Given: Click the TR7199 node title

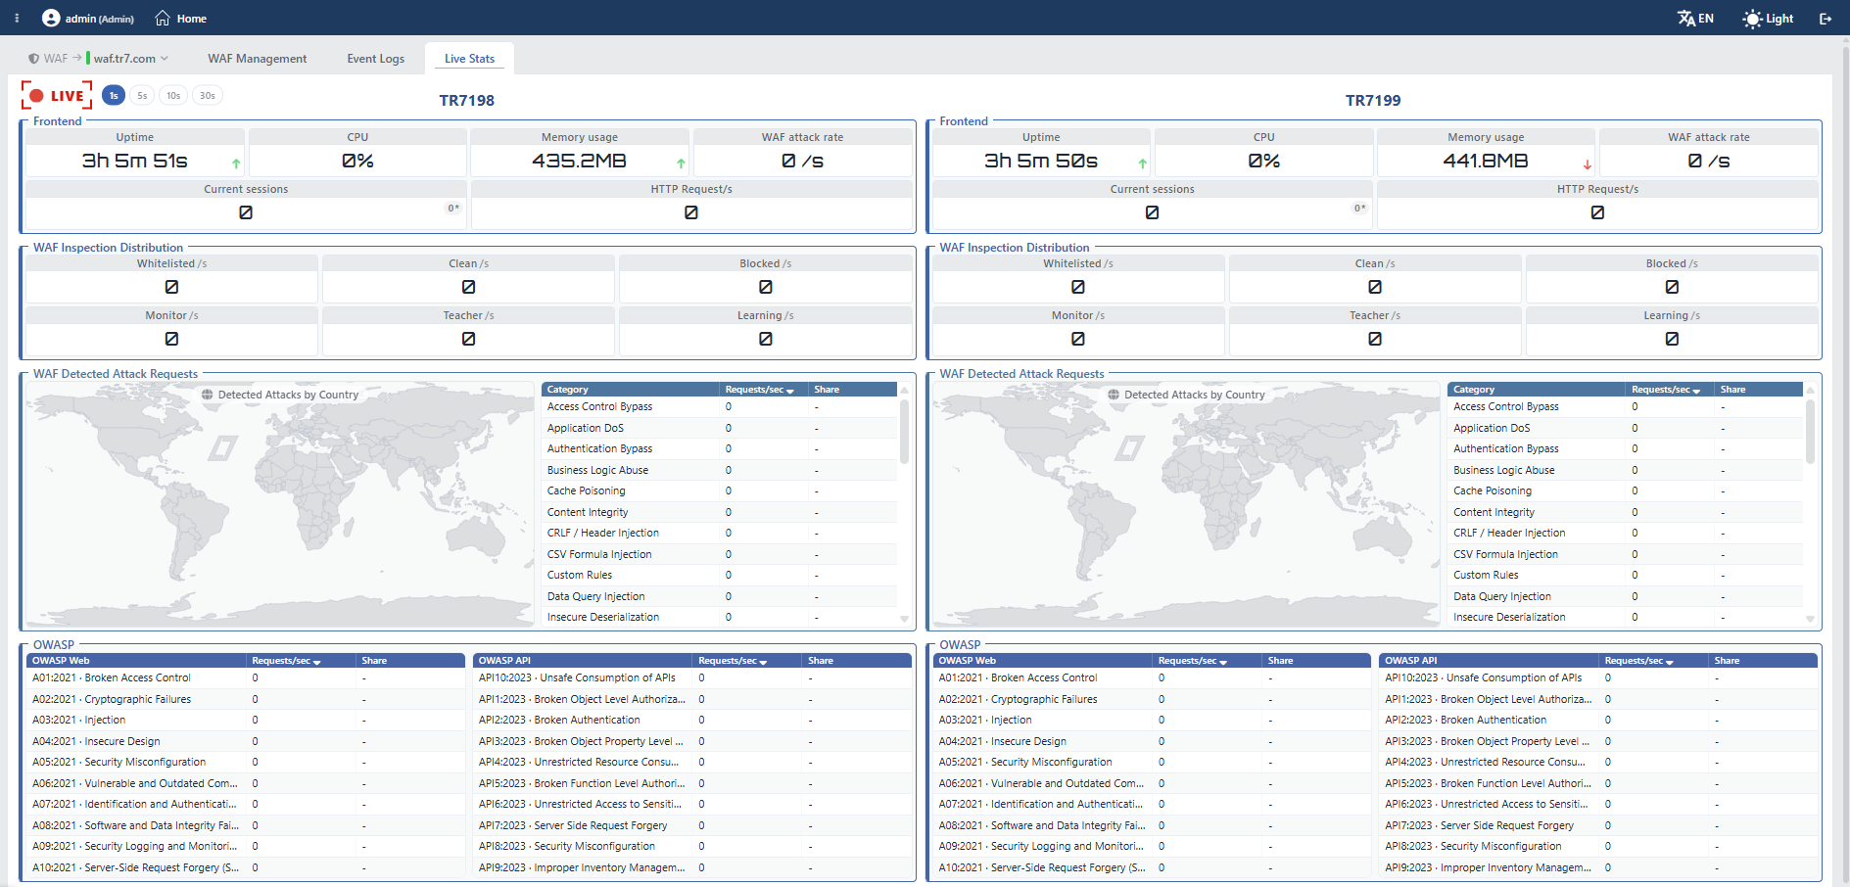Looking at the screenshot, I should (1373, 100).
